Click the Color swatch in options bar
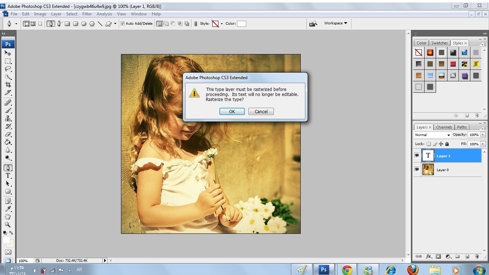 [242, 24]
